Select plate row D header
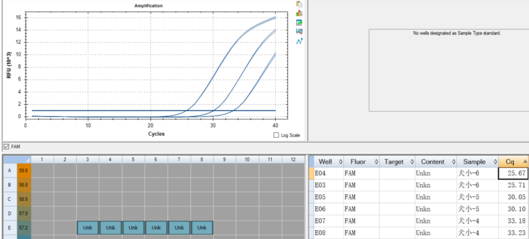529x239 pixels. 10,214
